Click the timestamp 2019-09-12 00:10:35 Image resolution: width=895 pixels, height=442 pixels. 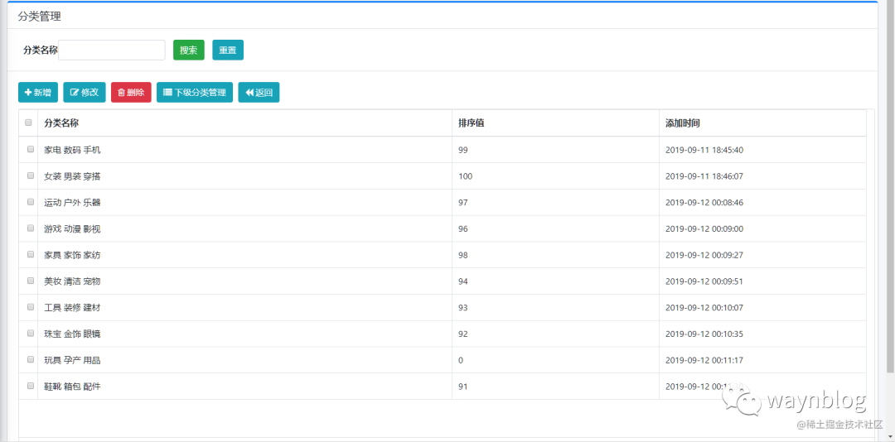point(704,334)
